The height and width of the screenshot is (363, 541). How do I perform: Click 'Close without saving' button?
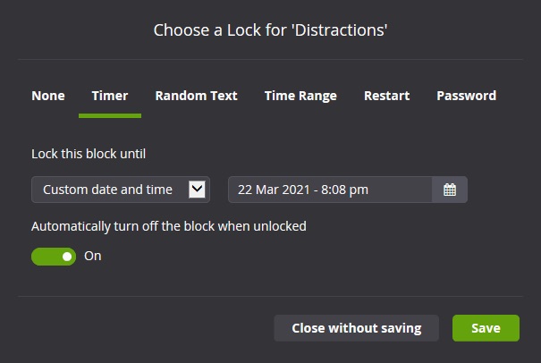[356, 328]
